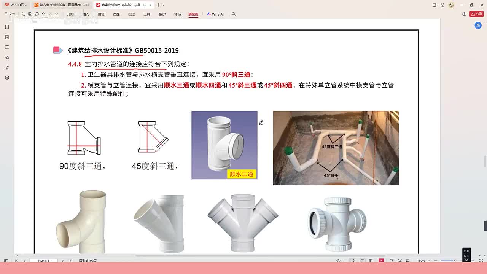Switch to two-page view
The height and width of the screenshot is (274, 487).
tap(371, 261)
